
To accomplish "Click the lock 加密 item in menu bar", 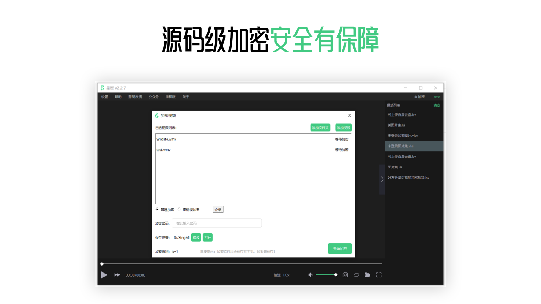I will tap(420, 97).
